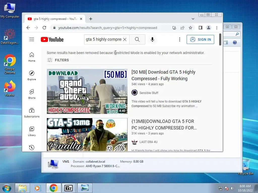Open LAST ERA 4U channel name
The width and height of the screenshot is (258, 193).
pyautogui.click(x=148, y=142)
